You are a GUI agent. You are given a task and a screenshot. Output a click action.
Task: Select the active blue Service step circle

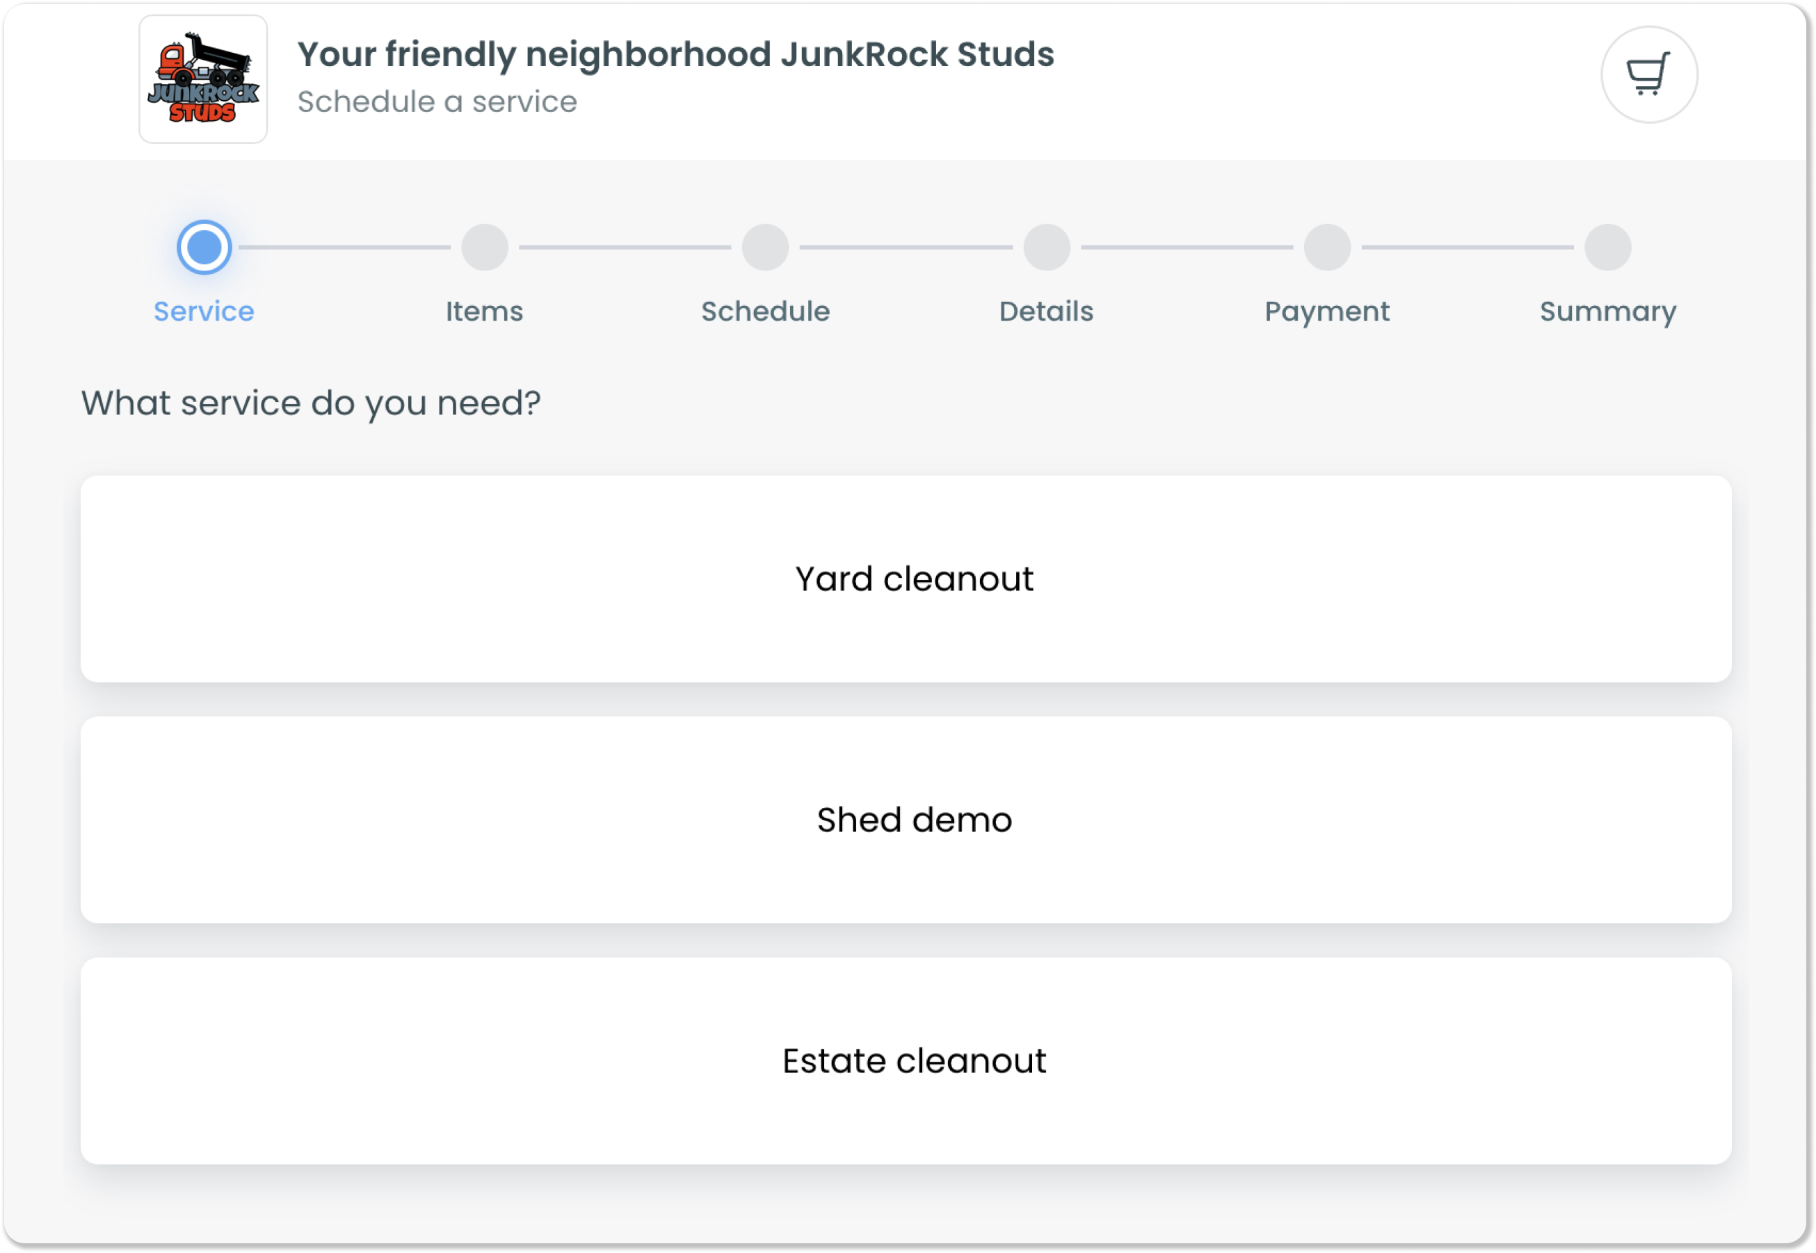pyautogui.click(x=204, y=248)
